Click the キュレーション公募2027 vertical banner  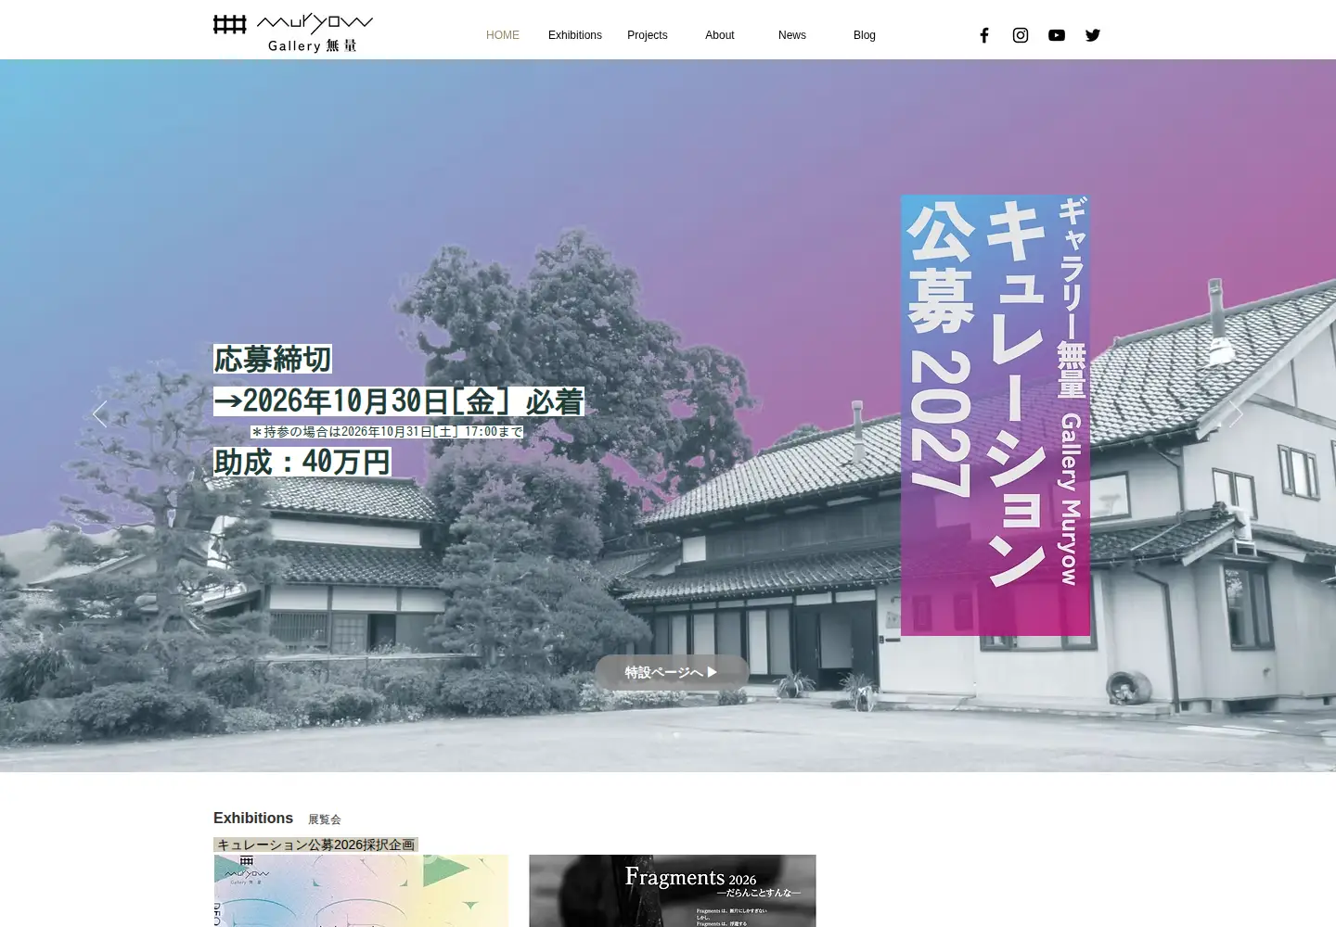pos(996,415)
